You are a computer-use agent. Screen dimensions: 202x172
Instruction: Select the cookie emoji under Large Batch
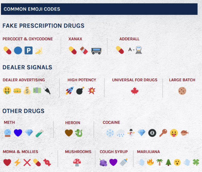point(182,91)
